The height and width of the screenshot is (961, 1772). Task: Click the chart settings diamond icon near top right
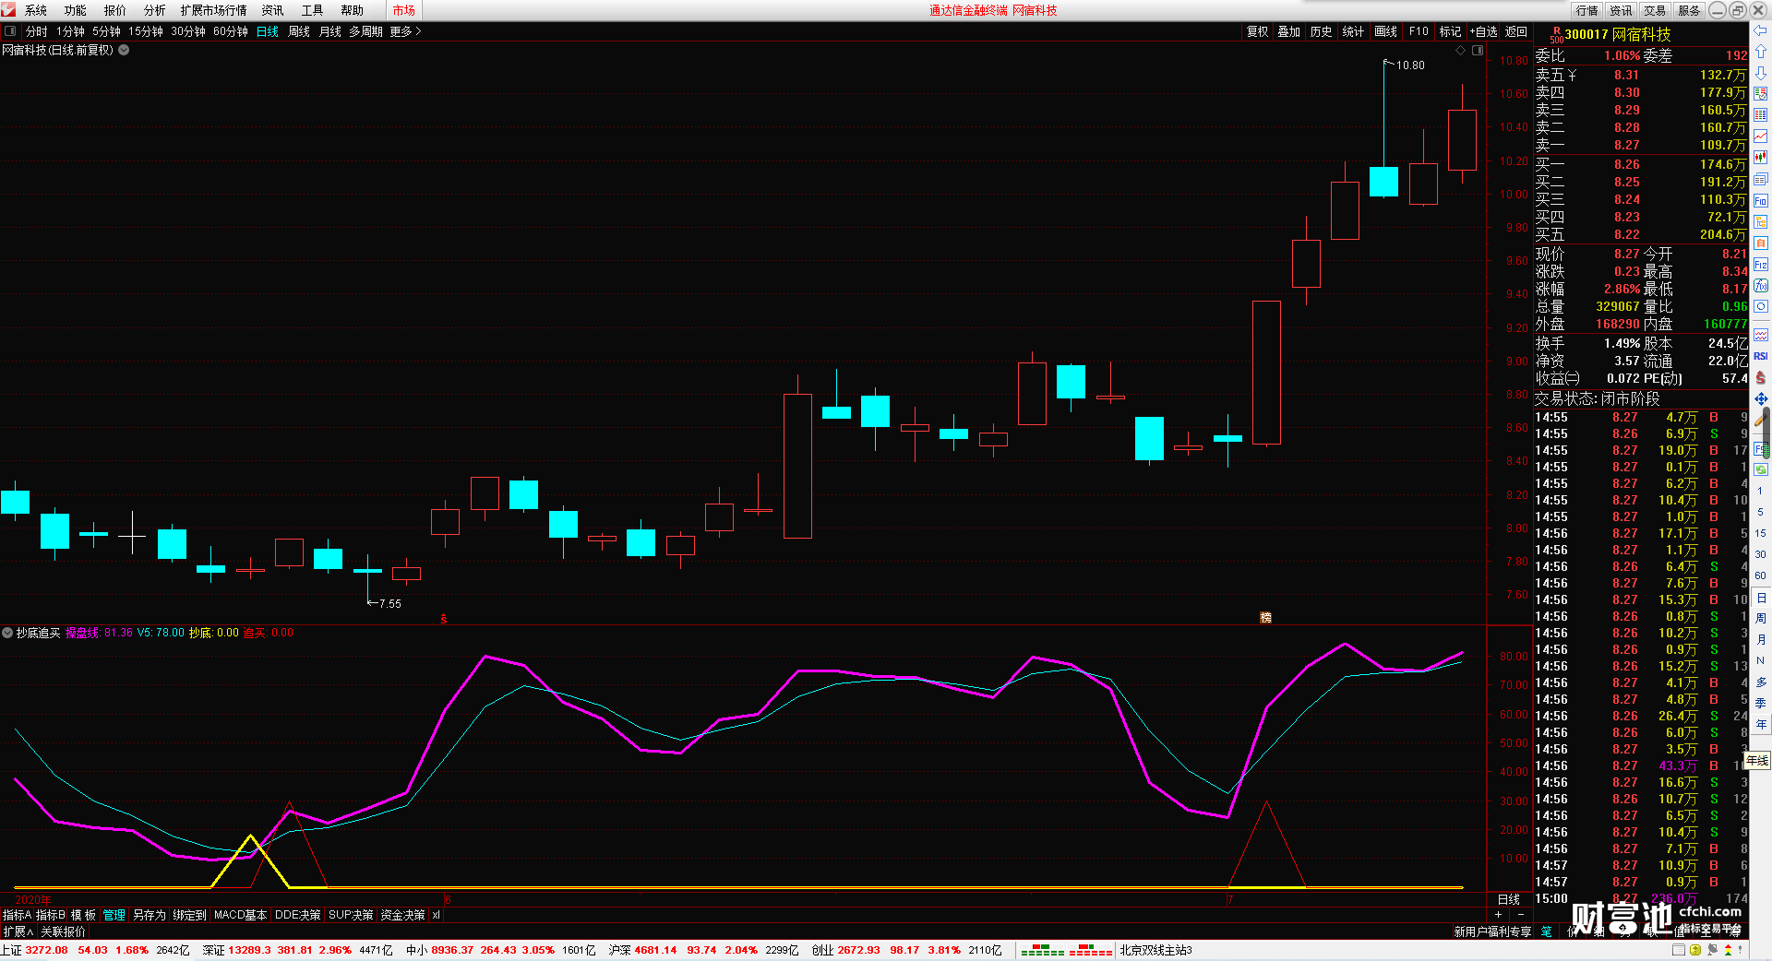click(x=1460, y=51)
